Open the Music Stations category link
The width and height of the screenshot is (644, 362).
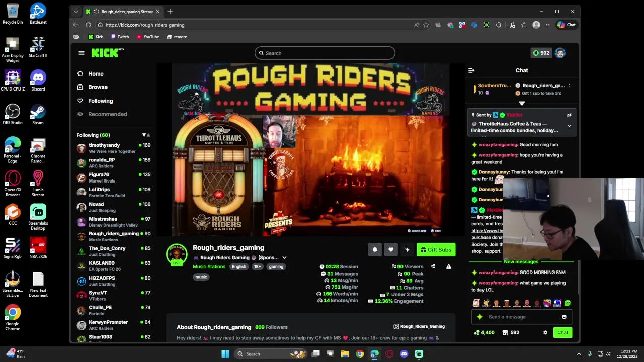point(209,267)
